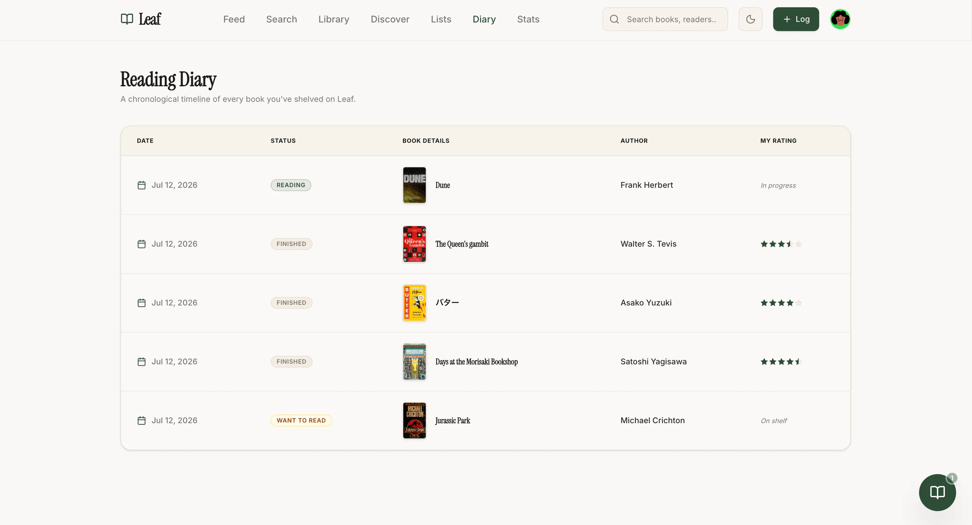The height and width of the screenshot is (525, 972).
Task: Click the calendar icon in Asako Yuzuki row
Action: click(x=142, y=303)
